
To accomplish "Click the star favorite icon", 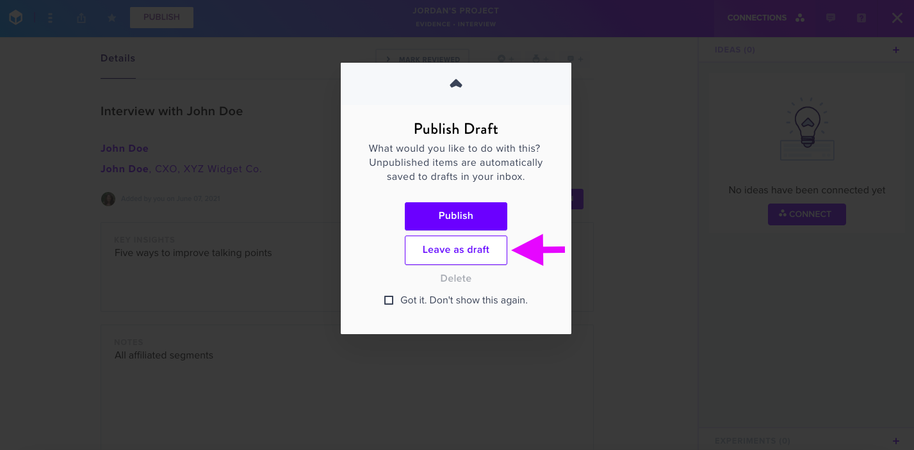I will pyautogui.click(x=112, y=18).
